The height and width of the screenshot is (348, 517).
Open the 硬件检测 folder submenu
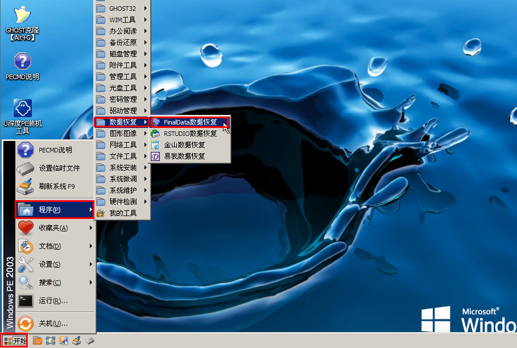click(122, 202)
